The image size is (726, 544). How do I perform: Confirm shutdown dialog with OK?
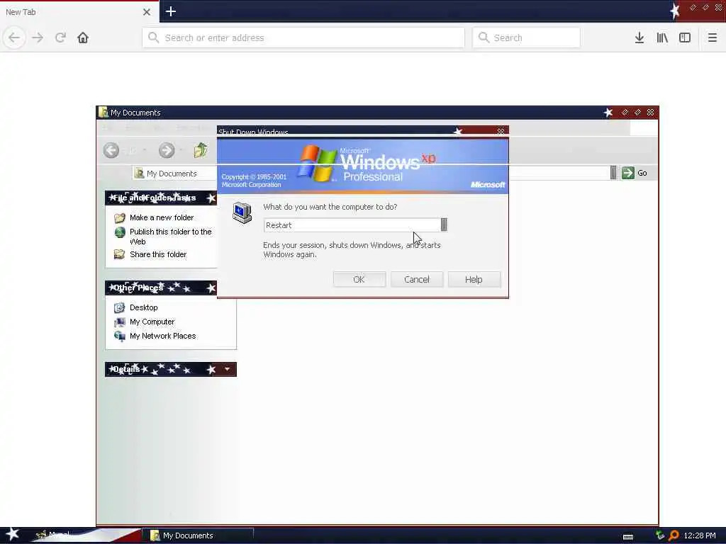(x=359, y=279)
